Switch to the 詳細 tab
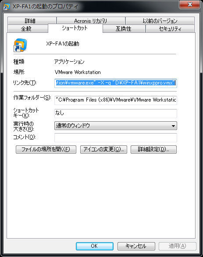The height and width of the screenshot is (257, 203). coord(32,21)
